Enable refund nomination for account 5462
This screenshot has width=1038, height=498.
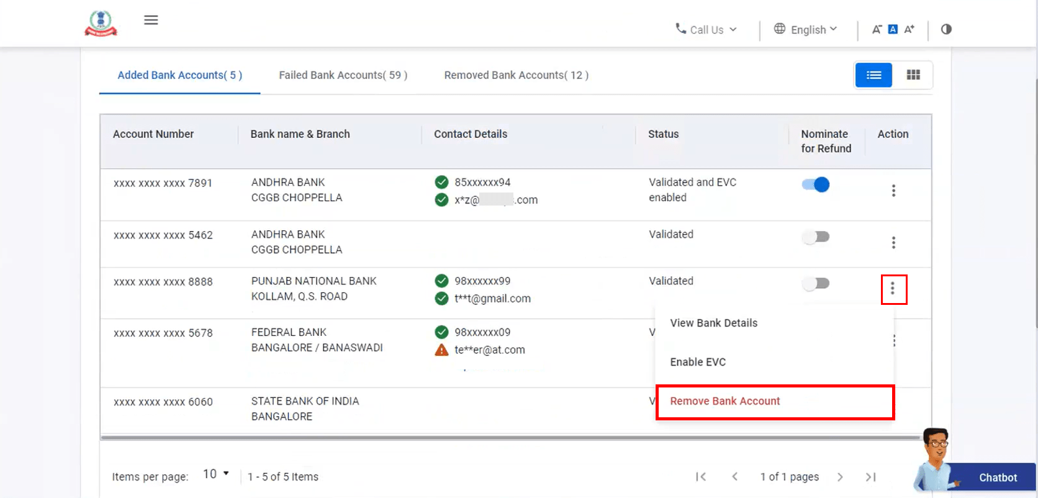tap(816, 237)
